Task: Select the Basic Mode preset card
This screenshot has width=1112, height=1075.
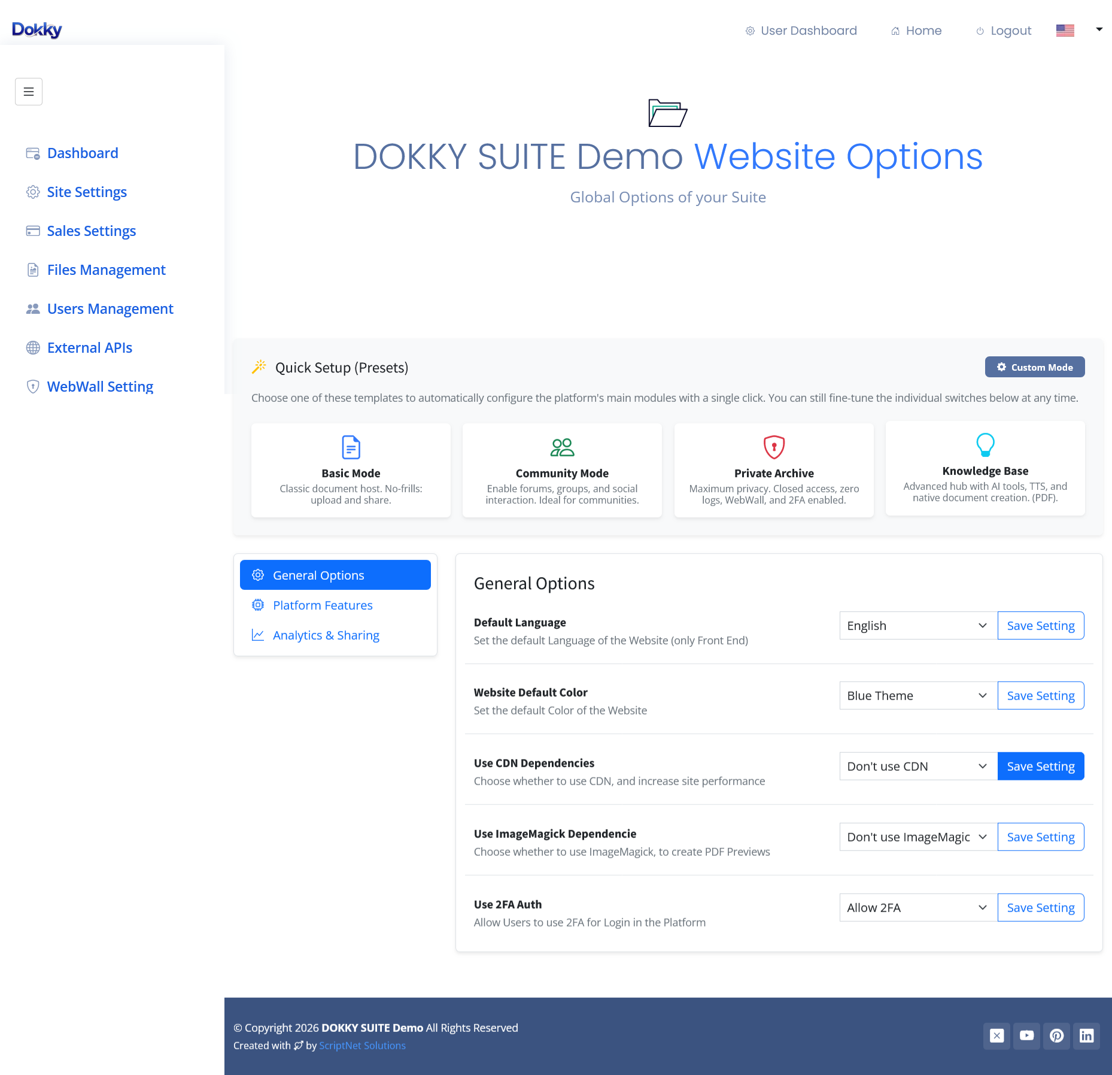Action: (x=351, y=470)
